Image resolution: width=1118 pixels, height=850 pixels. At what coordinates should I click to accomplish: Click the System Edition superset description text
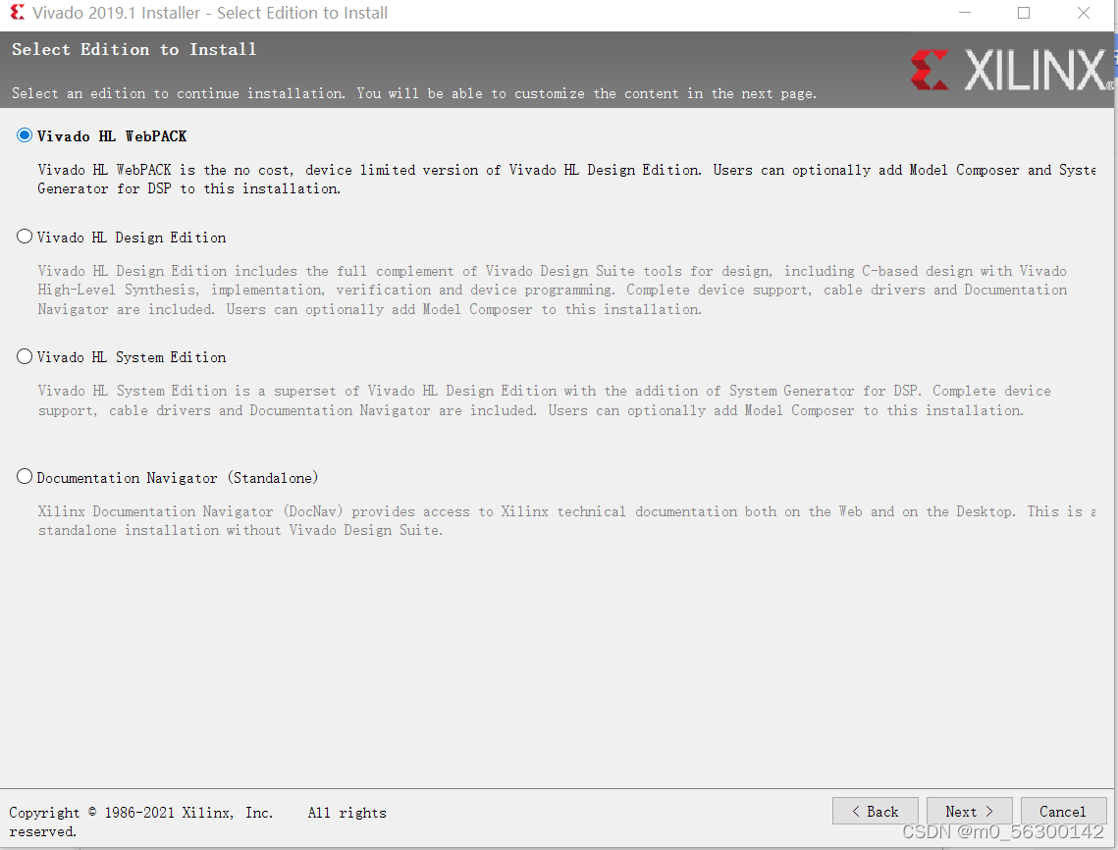coord(544,400)
